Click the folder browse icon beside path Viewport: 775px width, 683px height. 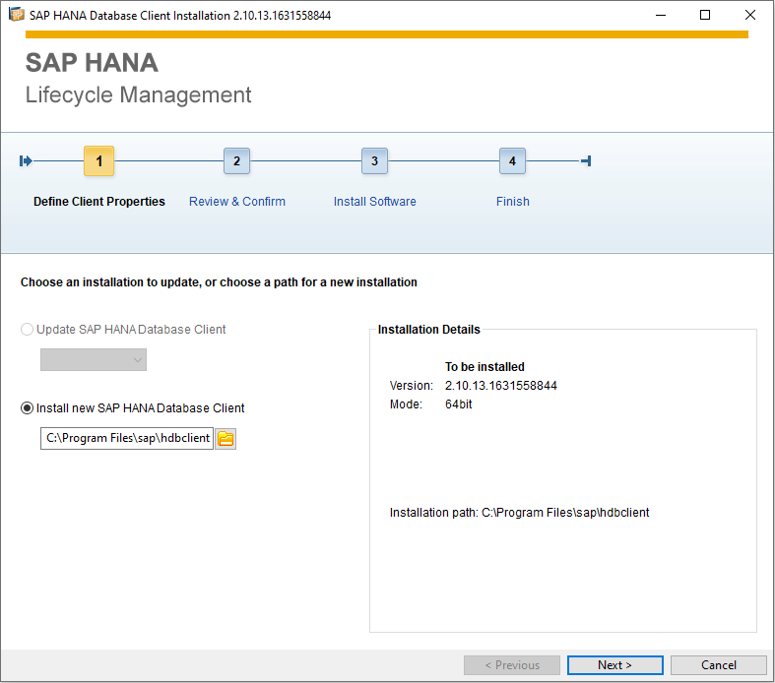[x=226, y=439]
